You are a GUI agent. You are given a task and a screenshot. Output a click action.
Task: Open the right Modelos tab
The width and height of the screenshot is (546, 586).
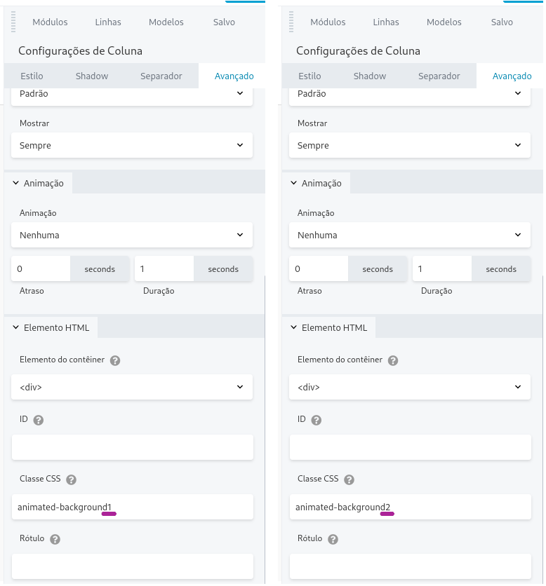coord(444,22)
